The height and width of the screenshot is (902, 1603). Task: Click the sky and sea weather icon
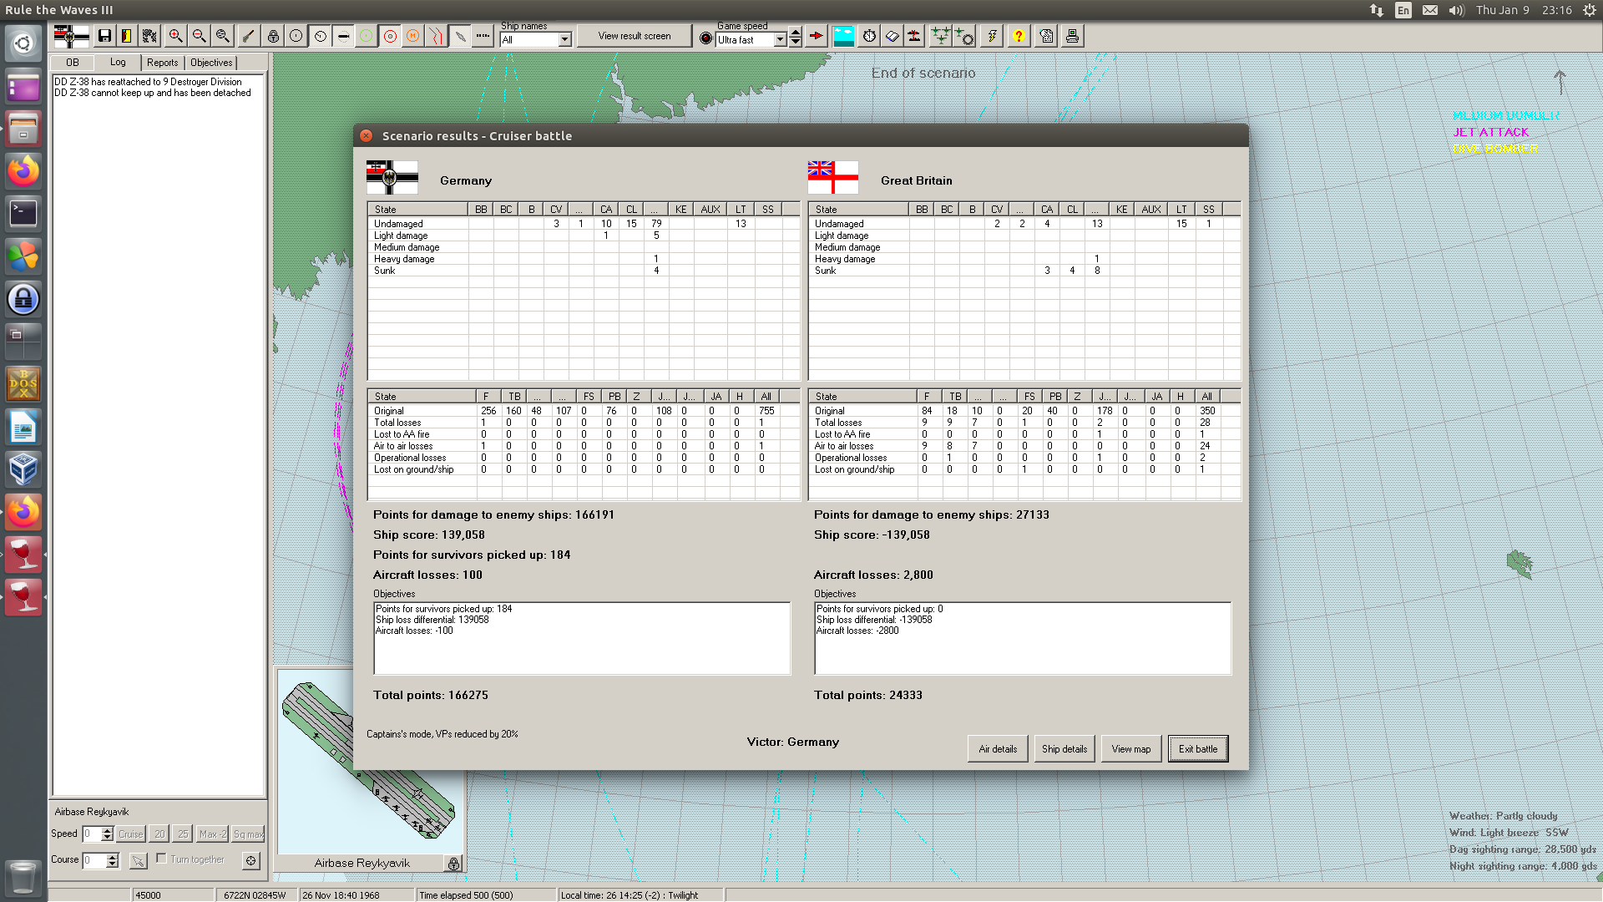pos(844,36)
